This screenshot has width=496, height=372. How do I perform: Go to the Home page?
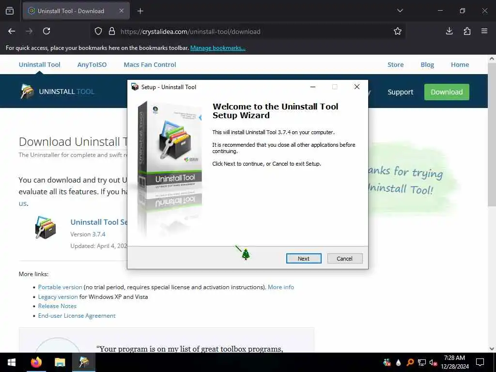coord(460,64)
